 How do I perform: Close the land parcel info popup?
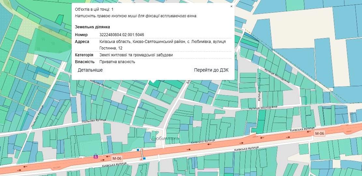click(231, 6)
